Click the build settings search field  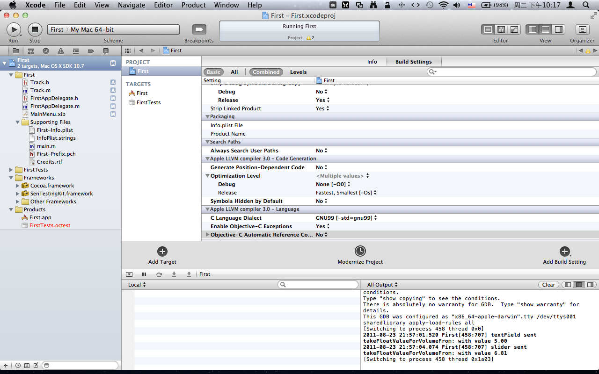[x=511, y=72]
